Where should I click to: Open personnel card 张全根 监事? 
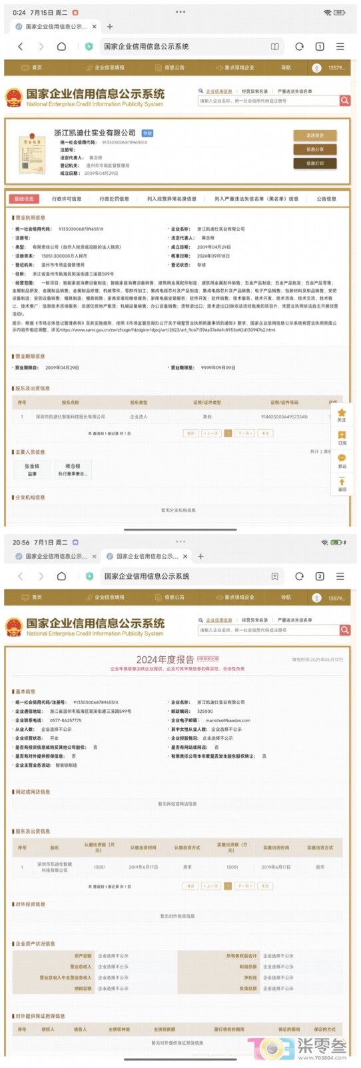[x=32, y=470]
